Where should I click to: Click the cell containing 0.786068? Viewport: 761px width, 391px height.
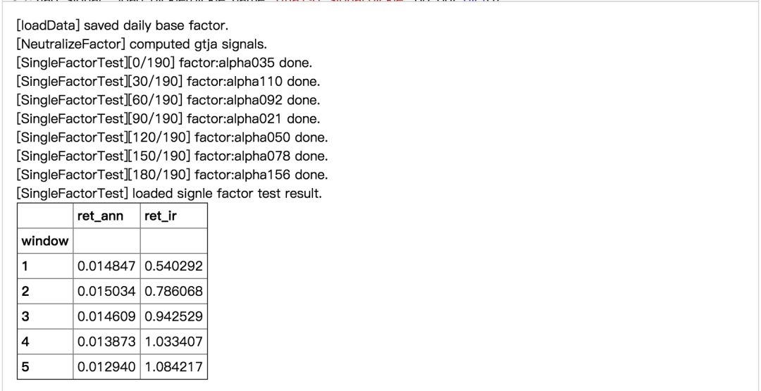pyautogui.click(x=174, y=292)
